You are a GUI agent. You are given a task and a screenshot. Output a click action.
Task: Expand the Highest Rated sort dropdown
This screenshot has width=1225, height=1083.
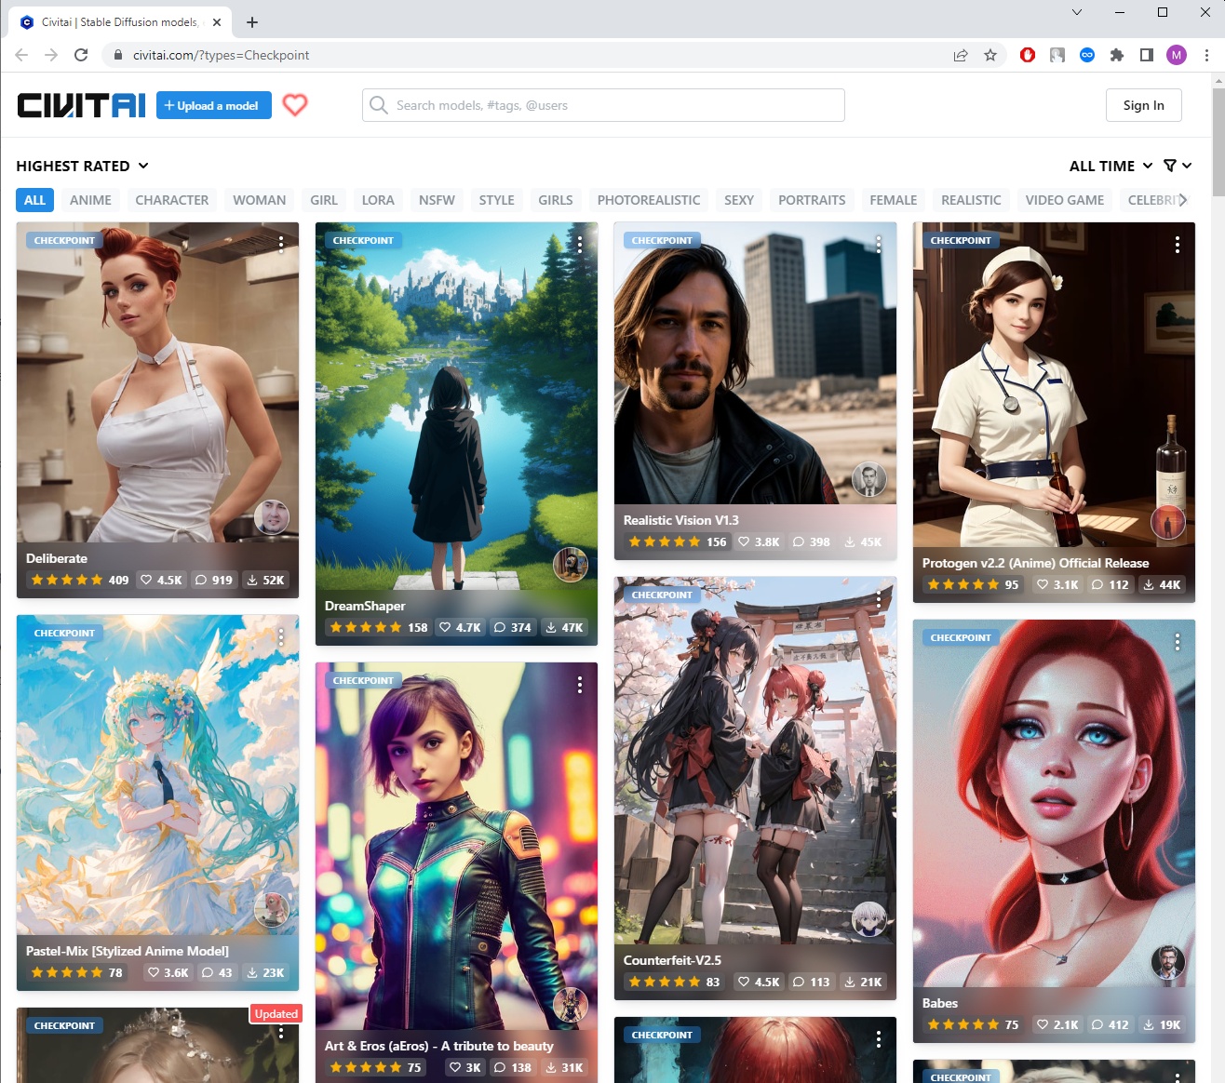(82, 166)
